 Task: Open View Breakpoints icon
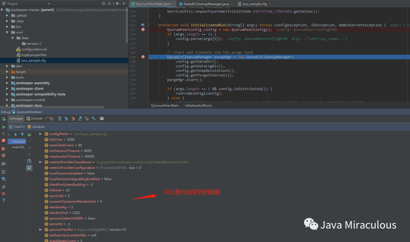[x=3, y=149]
